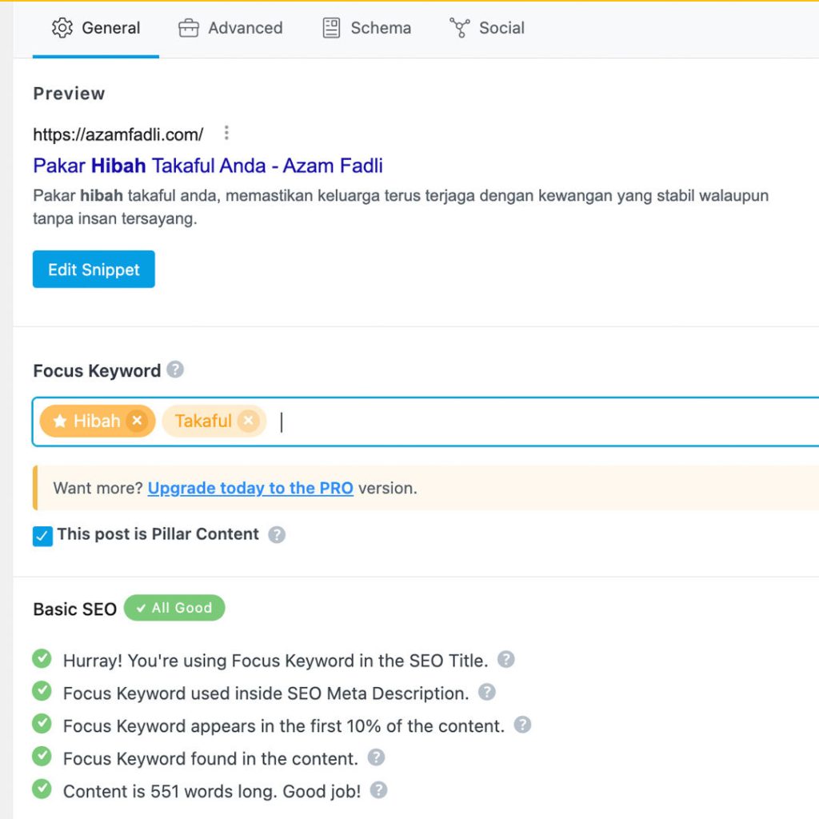This screenshot has height=819, width=819.
Task: Open help for the content word count check
Action: [379, 790]
